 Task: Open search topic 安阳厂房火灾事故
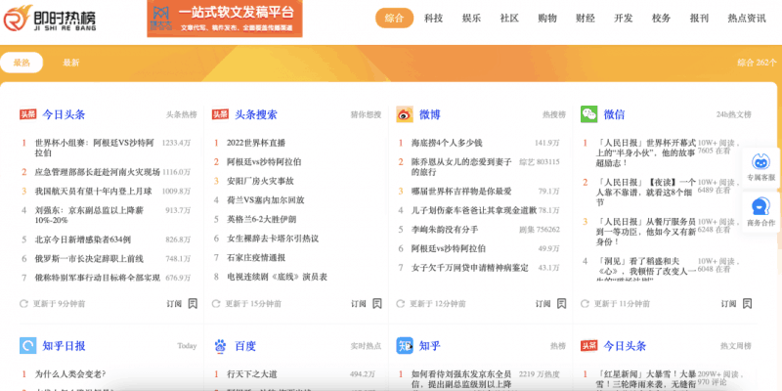pyautogui.click(x=260, y=181)
